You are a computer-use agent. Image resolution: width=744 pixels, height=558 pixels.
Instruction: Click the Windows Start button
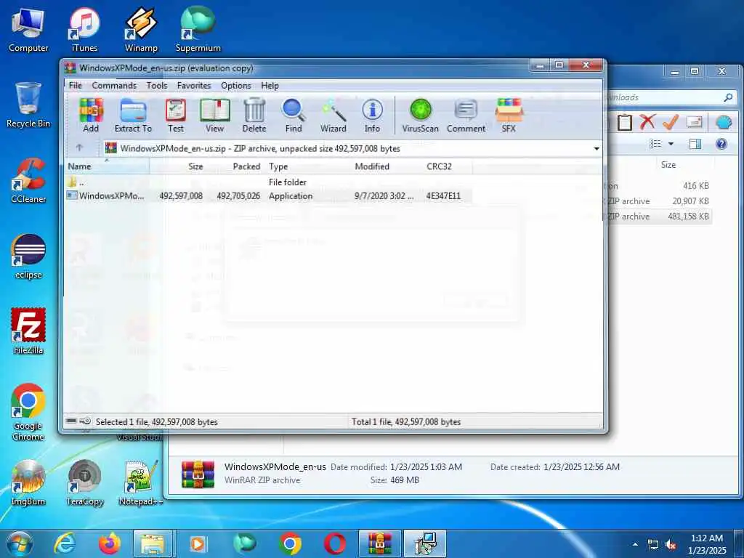(20, 543)
